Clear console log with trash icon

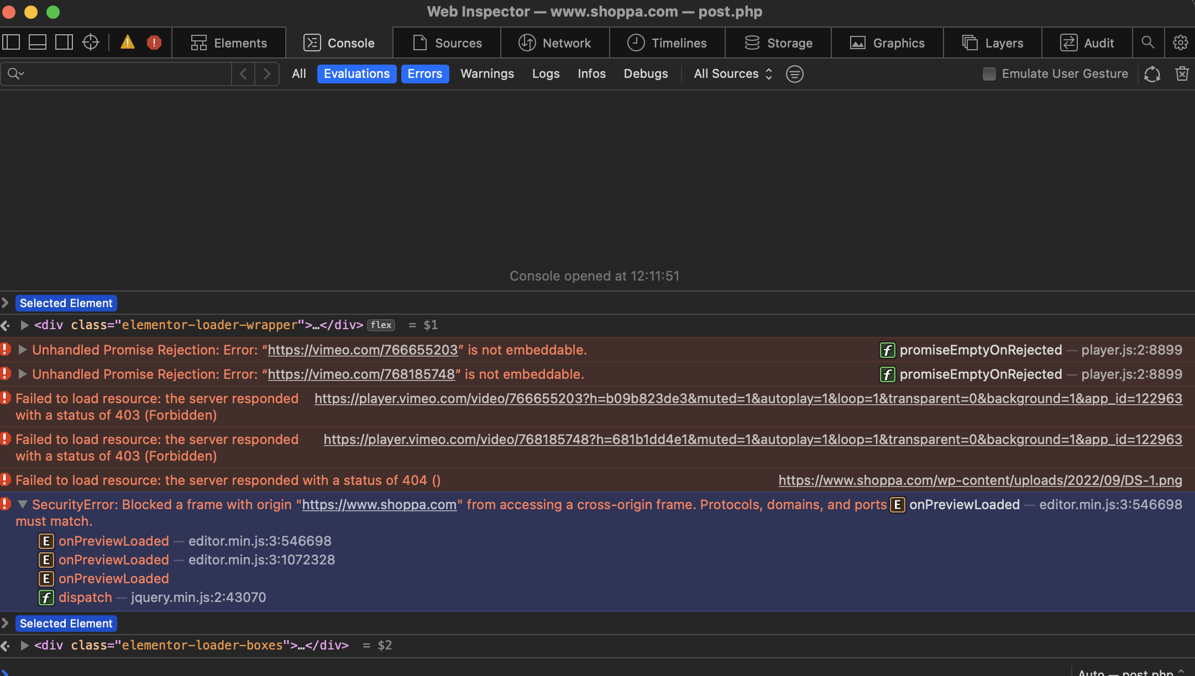point(1182,74)
